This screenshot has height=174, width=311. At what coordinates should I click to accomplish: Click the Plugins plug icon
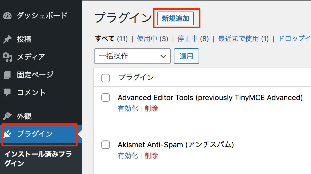pos(7,134)
